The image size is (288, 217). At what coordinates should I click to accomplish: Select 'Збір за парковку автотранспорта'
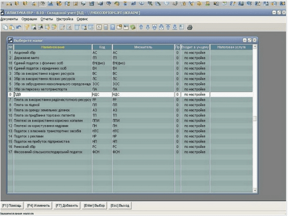point(130,89)
